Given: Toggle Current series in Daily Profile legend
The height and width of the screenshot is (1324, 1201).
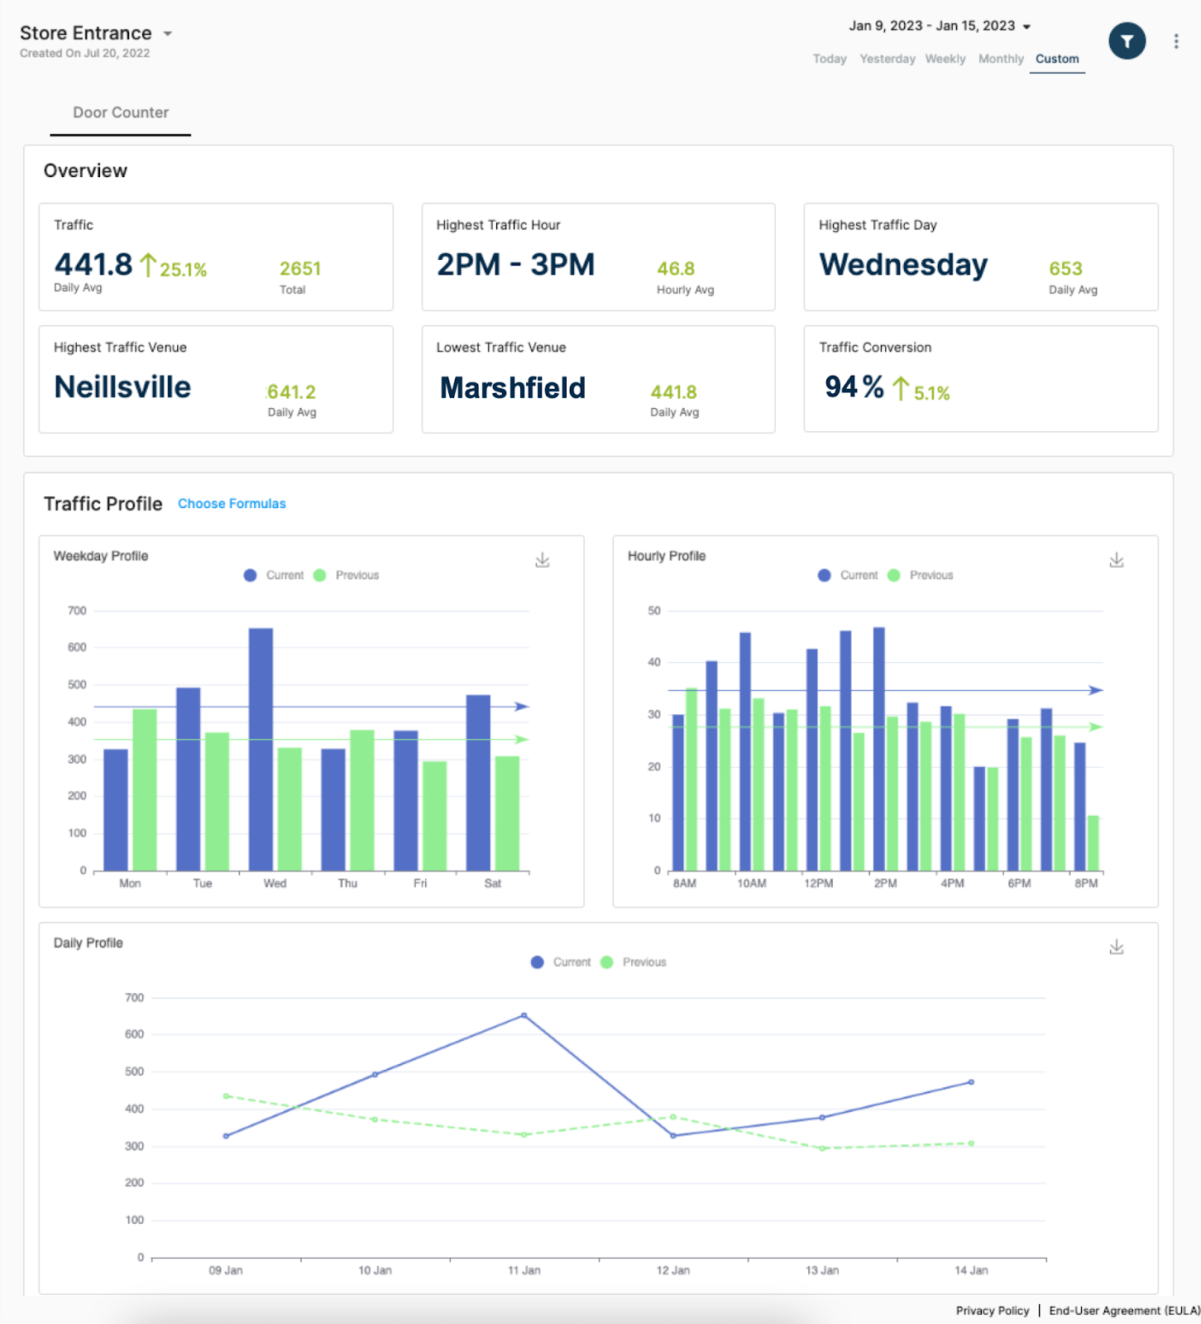Looking at the screenshot, I should tap(562, 962).
